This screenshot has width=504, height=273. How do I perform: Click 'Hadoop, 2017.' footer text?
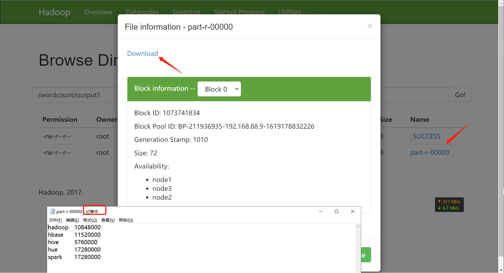click(x=61, y=192)
